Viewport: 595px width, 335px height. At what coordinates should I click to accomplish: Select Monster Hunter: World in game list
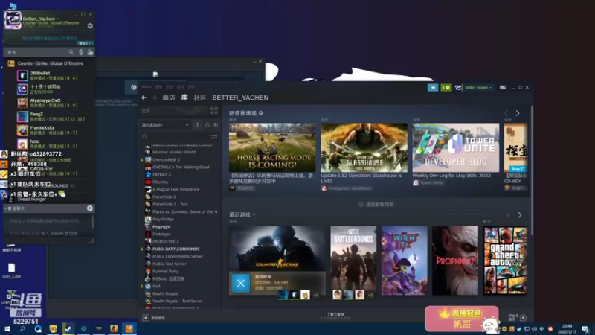pyautogui.click(x=174, y=152)
